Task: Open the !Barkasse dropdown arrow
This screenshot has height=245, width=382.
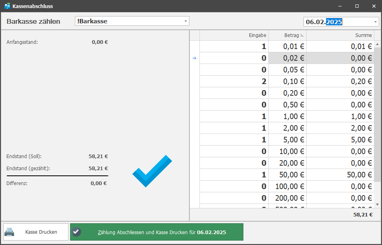Action: (186, 21)
